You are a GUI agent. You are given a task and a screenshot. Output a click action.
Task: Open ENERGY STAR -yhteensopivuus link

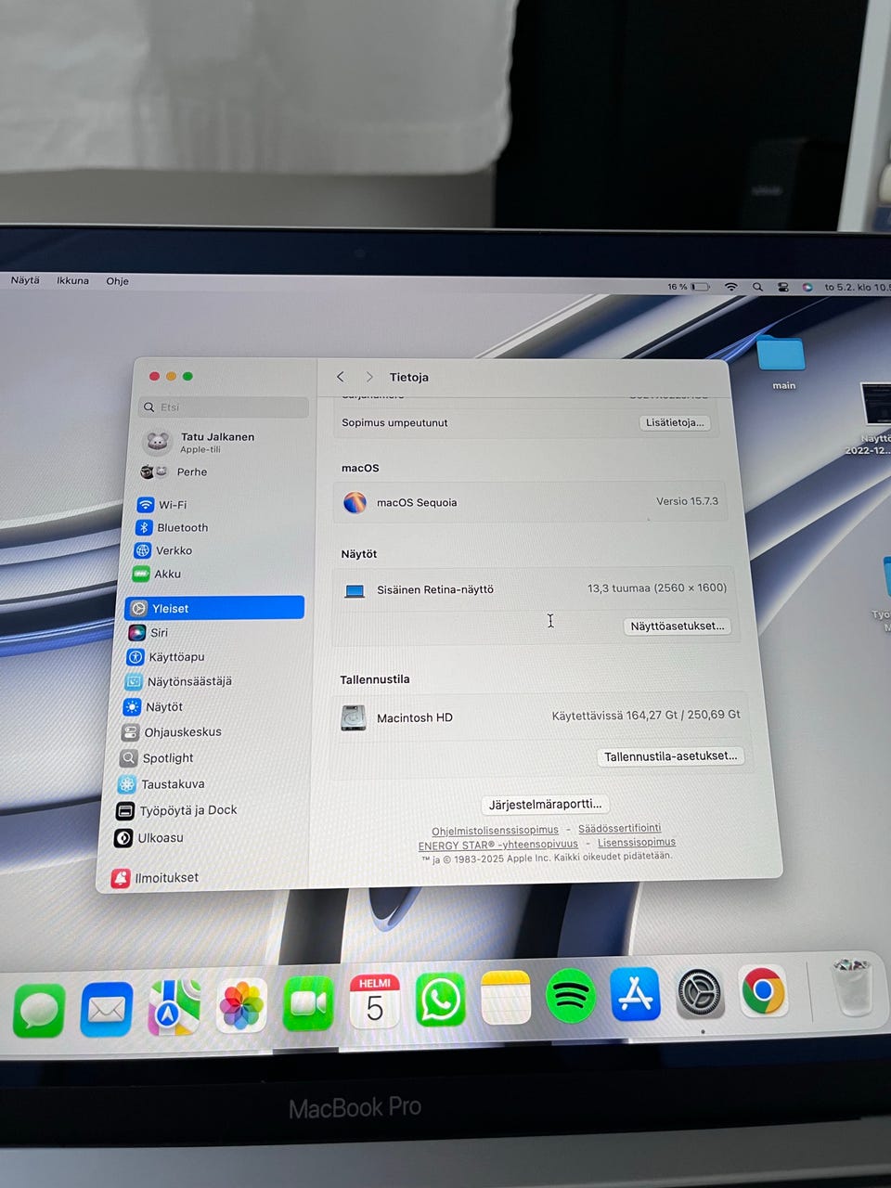497,845
